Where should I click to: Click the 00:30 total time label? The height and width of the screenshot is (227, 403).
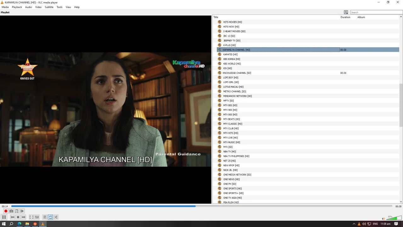tap(398, 206)
